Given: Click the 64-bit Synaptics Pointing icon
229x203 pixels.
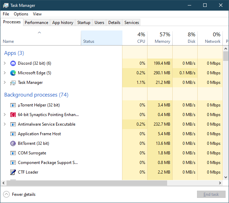Looking at the screenshot, I should pos(13,115).
